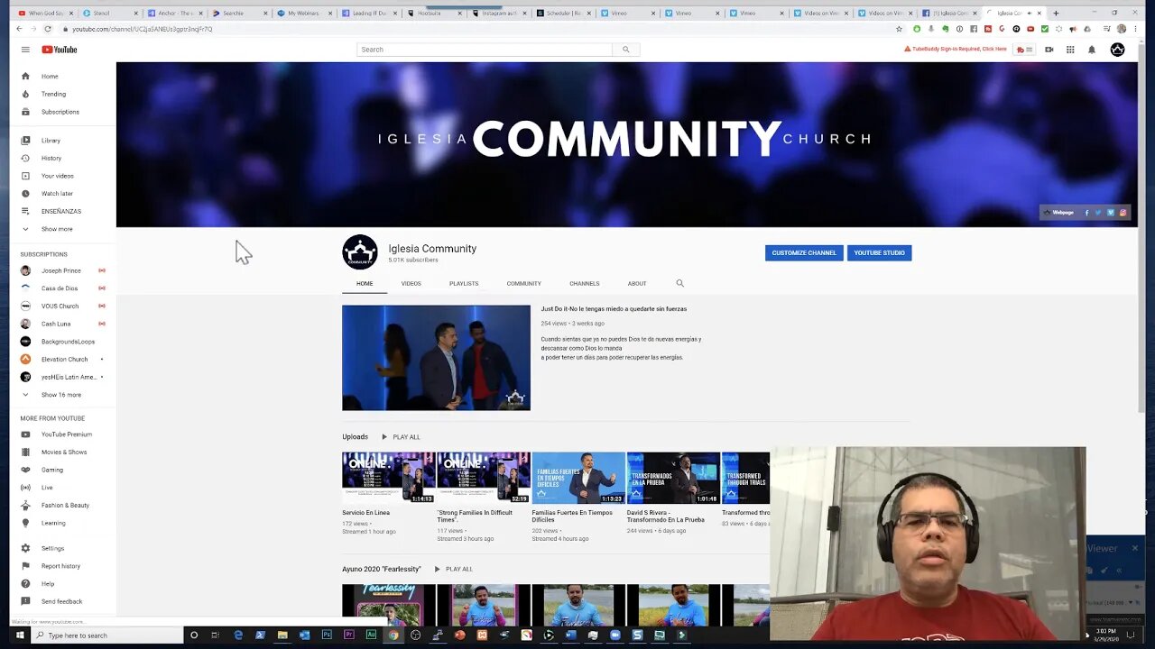Search within channel using magnifier icon
The width and height of the screenshot is (1155, 649).
[680, 283]
